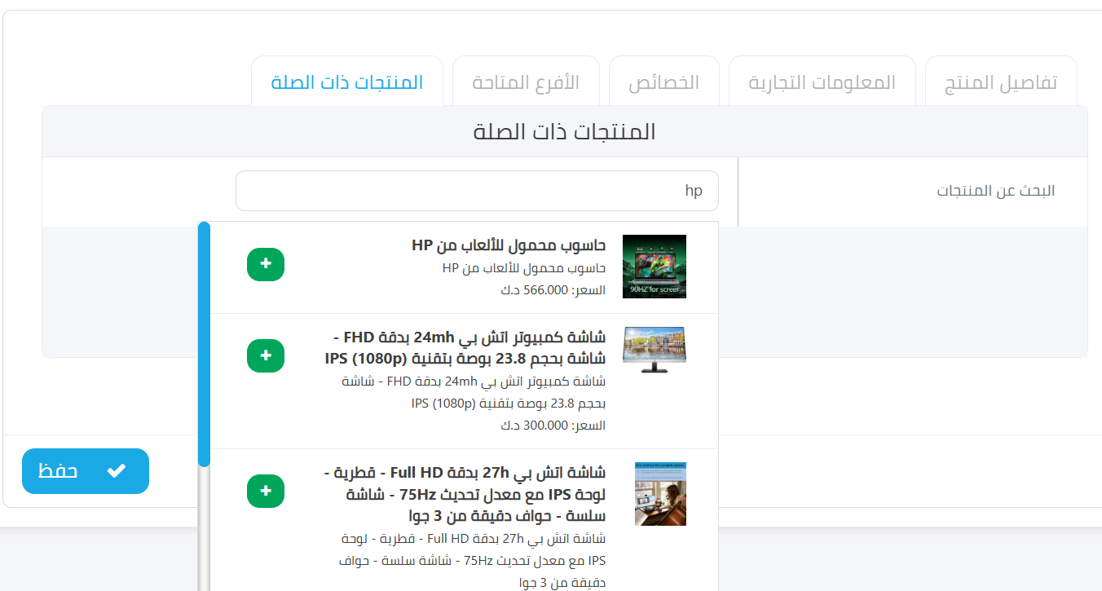
Task: Click the small description under the gaming laptop title
Action: click(x=524, y=267)
